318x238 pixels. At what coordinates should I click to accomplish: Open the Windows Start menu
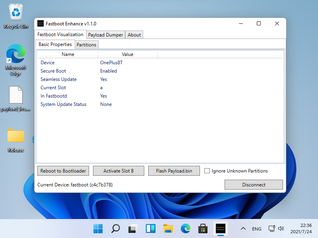coord(98,229)
